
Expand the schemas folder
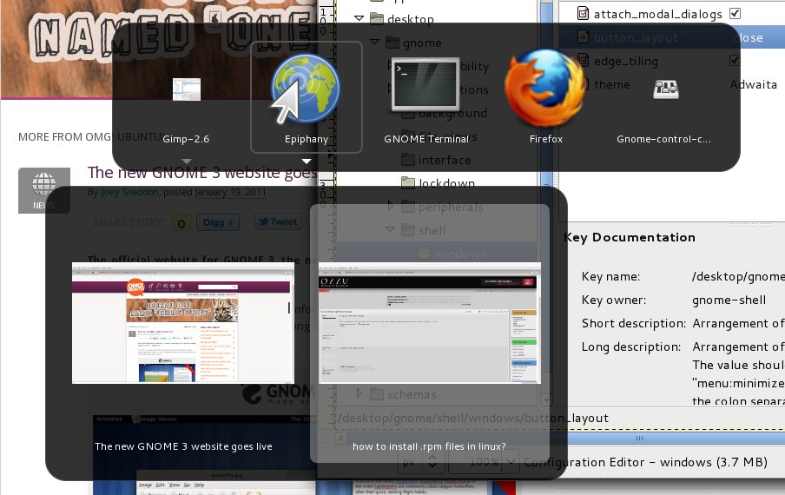coord(359,393)
